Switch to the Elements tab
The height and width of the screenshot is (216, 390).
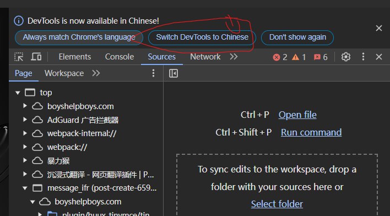pos(74,57)
